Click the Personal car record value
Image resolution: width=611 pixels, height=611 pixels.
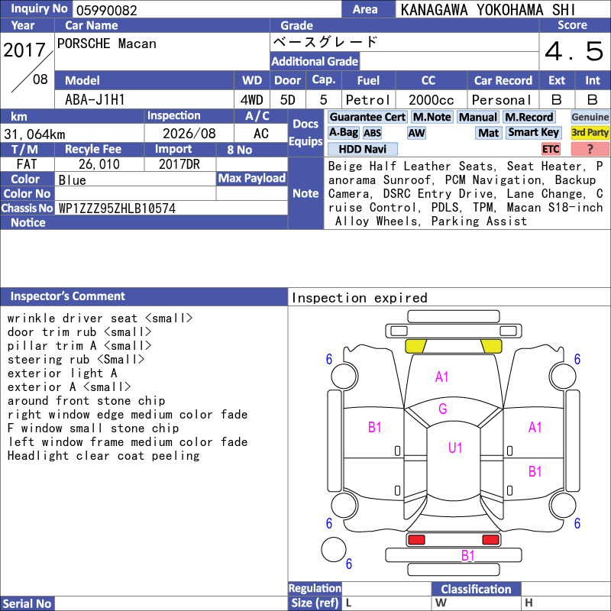(502, 100)
